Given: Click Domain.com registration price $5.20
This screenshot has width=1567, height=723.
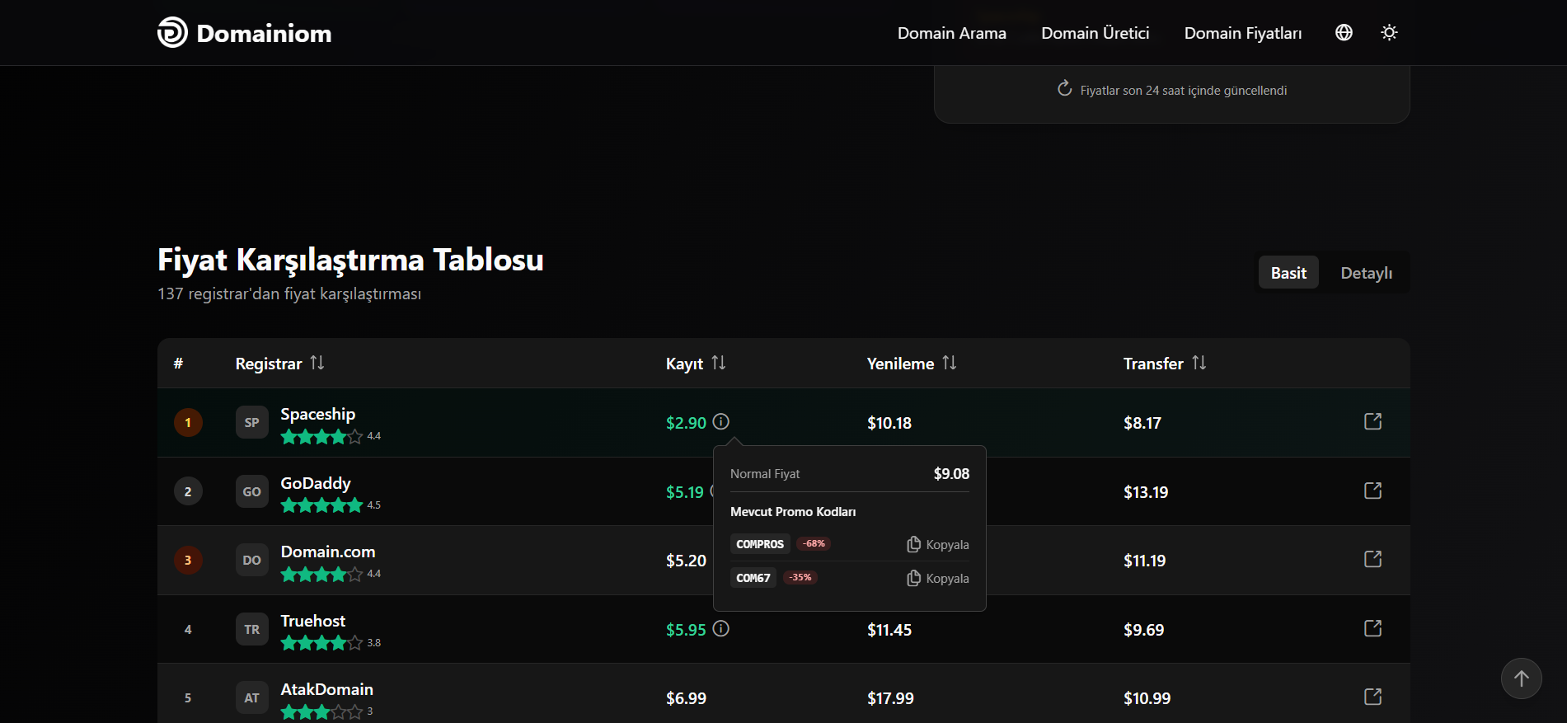Looking at the screenshot, I should point(686,561).
